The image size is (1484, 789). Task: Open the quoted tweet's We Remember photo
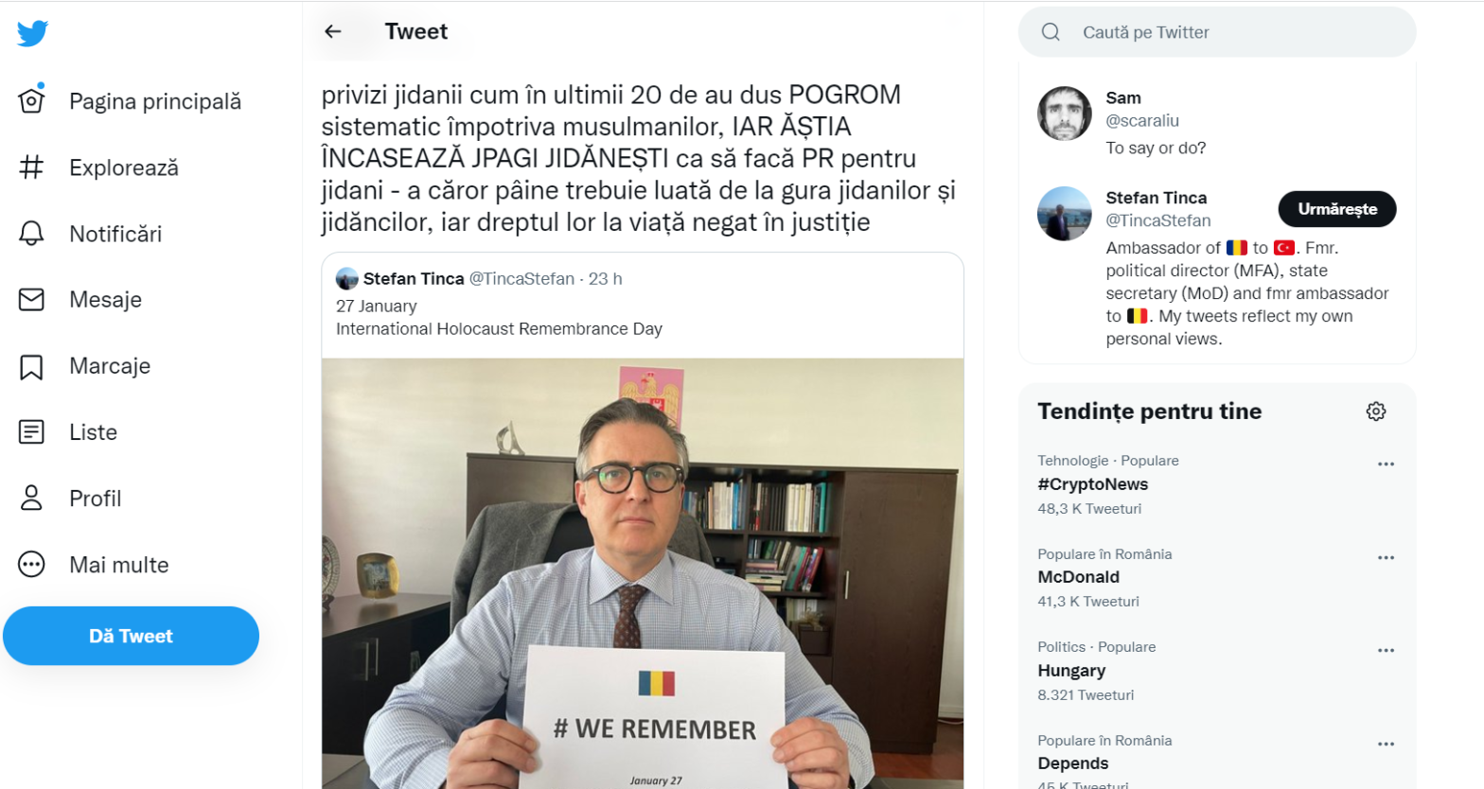[643, 573]
